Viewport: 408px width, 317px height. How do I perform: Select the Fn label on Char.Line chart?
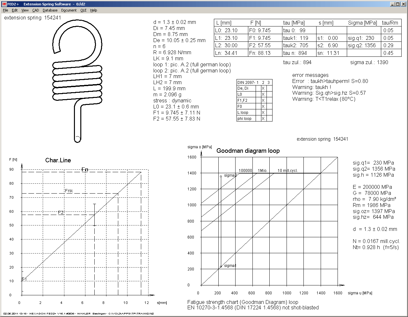coord(85,170)
